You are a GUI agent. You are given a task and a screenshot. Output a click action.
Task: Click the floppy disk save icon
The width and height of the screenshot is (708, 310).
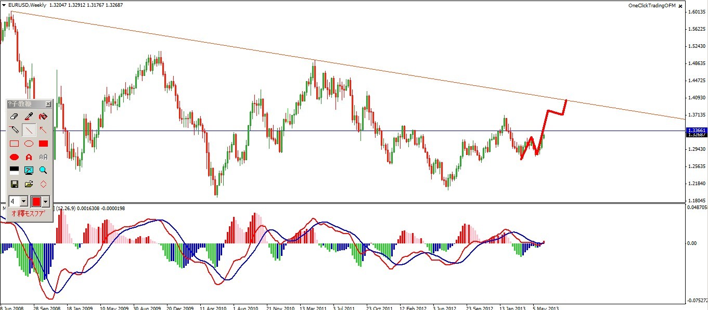point(15,184)
